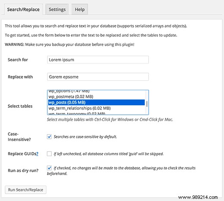Viewport: 224px width, 201px height.
Task: Click the Search for input field
Action: pos(98,60)
